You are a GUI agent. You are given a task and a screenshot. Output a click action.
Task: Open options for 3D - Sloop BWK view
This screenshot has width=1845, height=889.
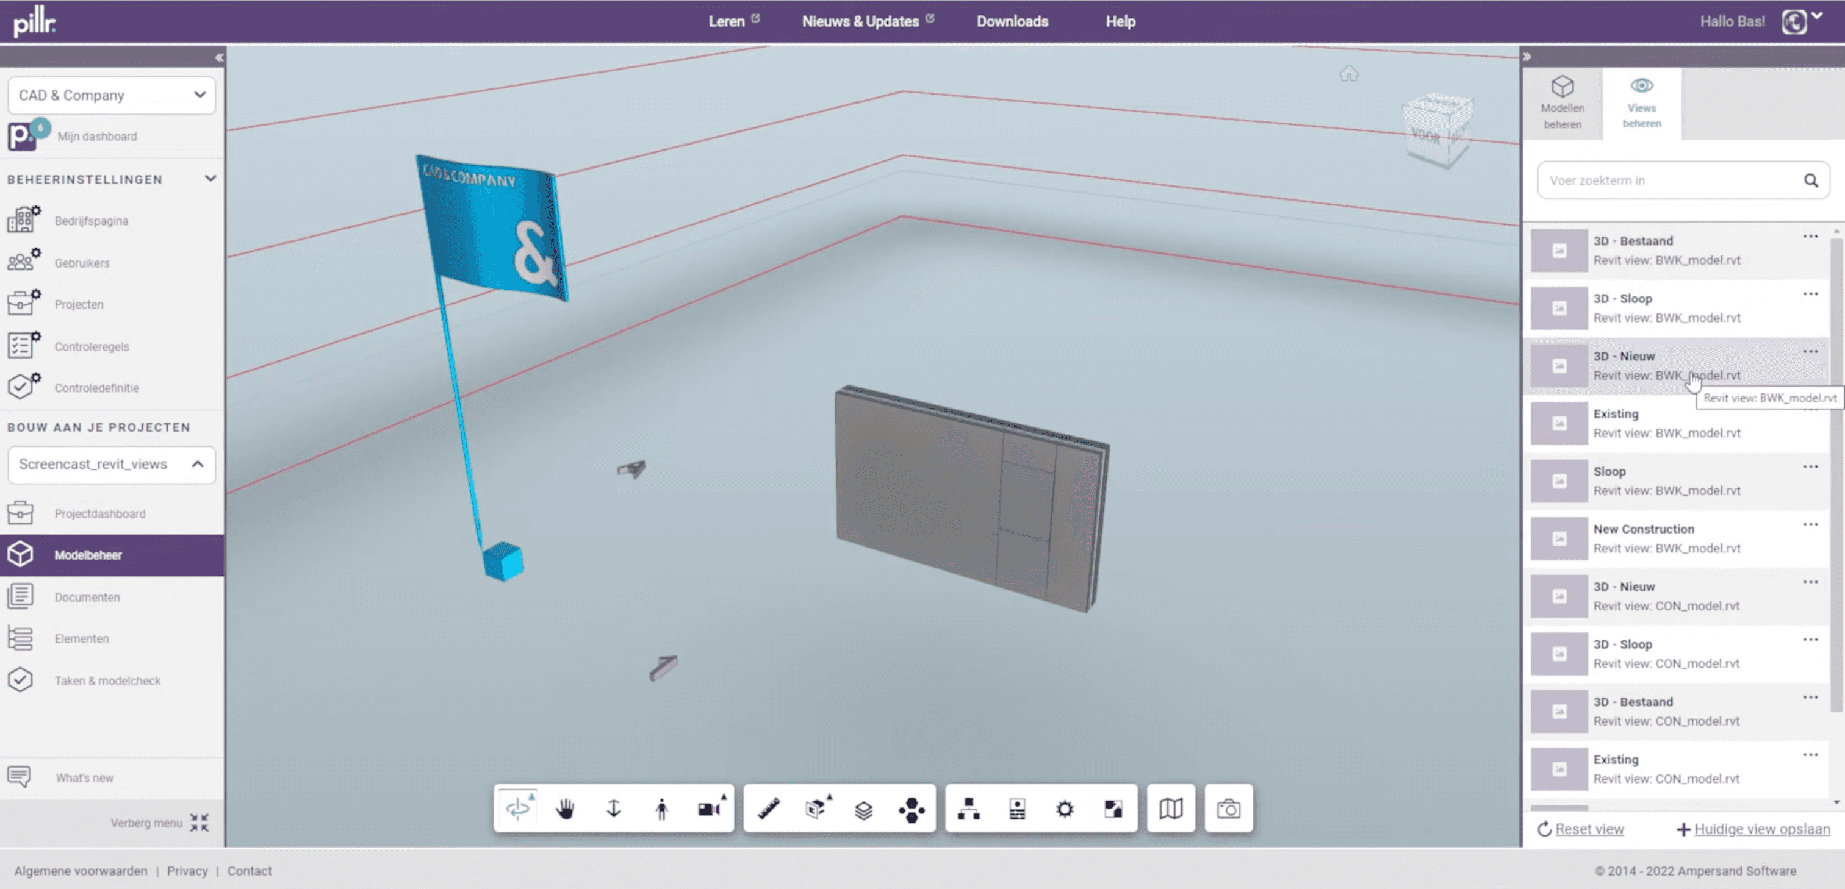(1810, 294)
